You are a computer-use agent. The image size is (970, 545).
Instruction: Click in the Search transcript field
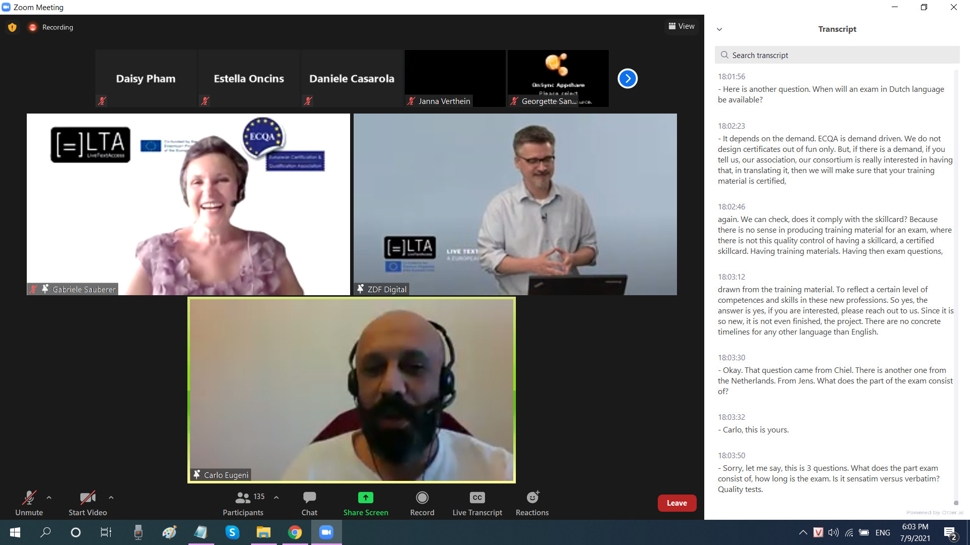coord(837,55)
